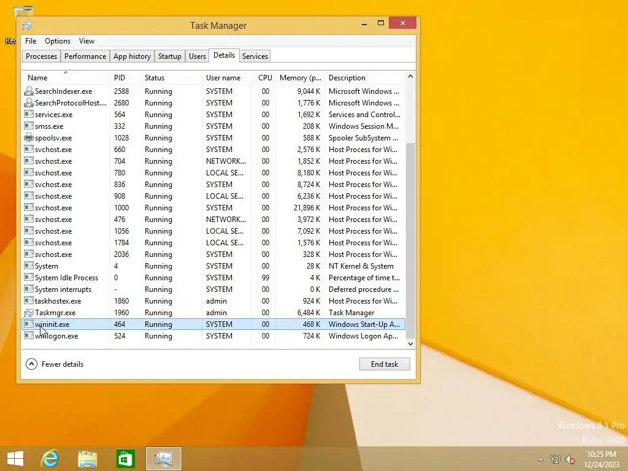Click the taskbar clock showing 10:25 PM
This screenshot has width=628, height=471.
[602, 459]
